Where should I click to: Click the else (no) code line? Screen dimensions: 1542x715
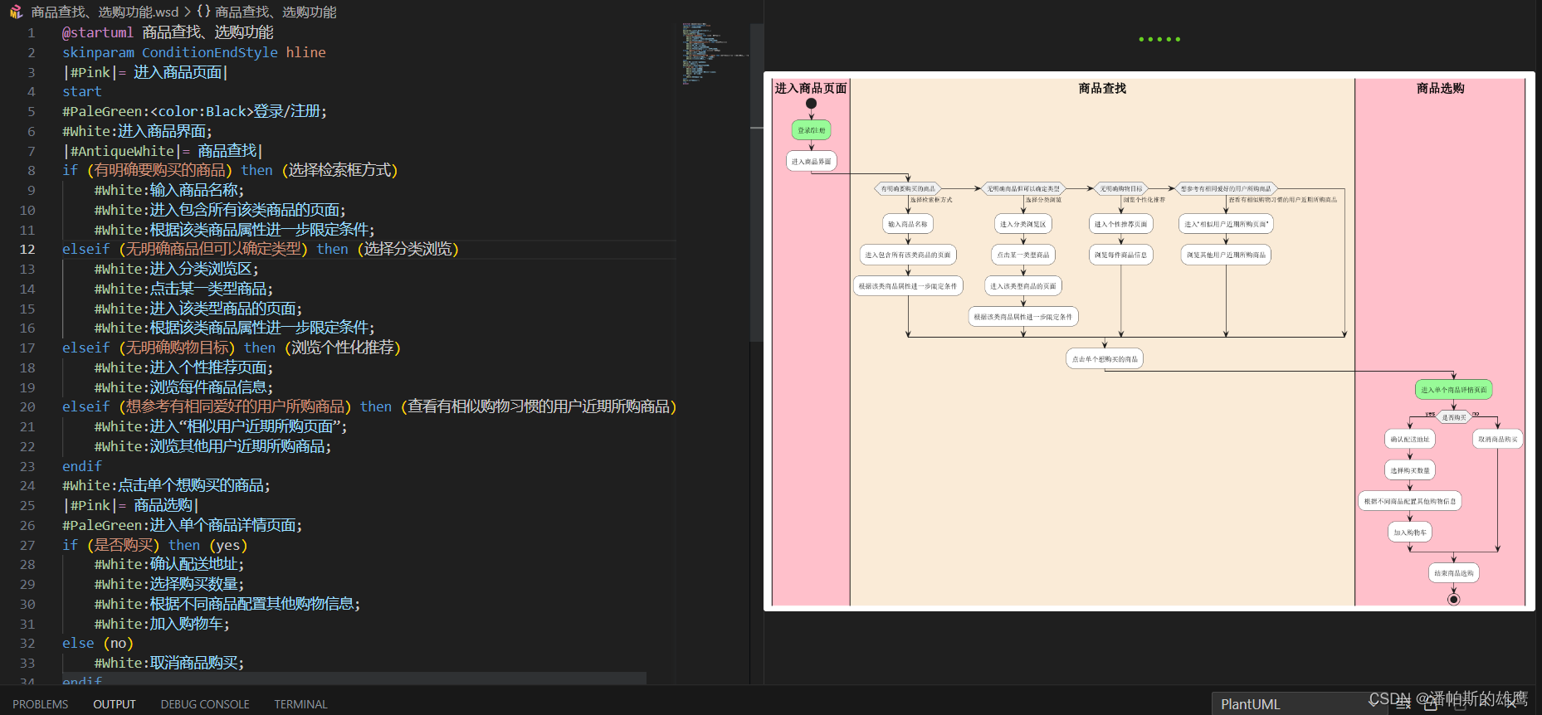point(98,643)
